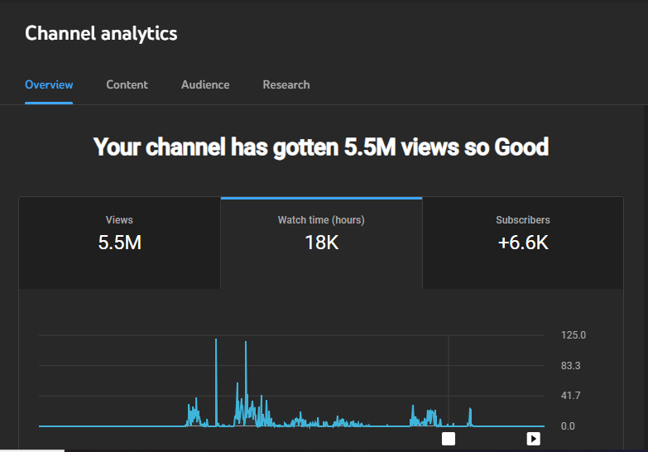
Task: Click the 83.3 axis label
Action: click(570, 366)
